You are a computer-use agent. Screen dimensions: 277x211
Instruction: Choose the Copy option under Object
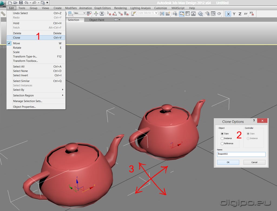[x=222, y=133]
